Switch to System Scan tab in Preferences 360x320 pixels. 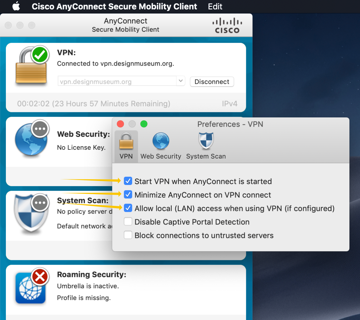click(206, 146)
